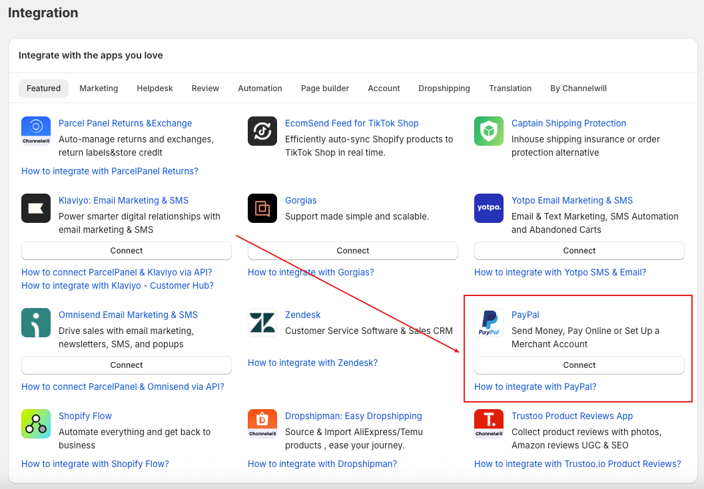
Task: Open the Omnisend Email Marketing & SMS link
Action: tap(129, 315)
